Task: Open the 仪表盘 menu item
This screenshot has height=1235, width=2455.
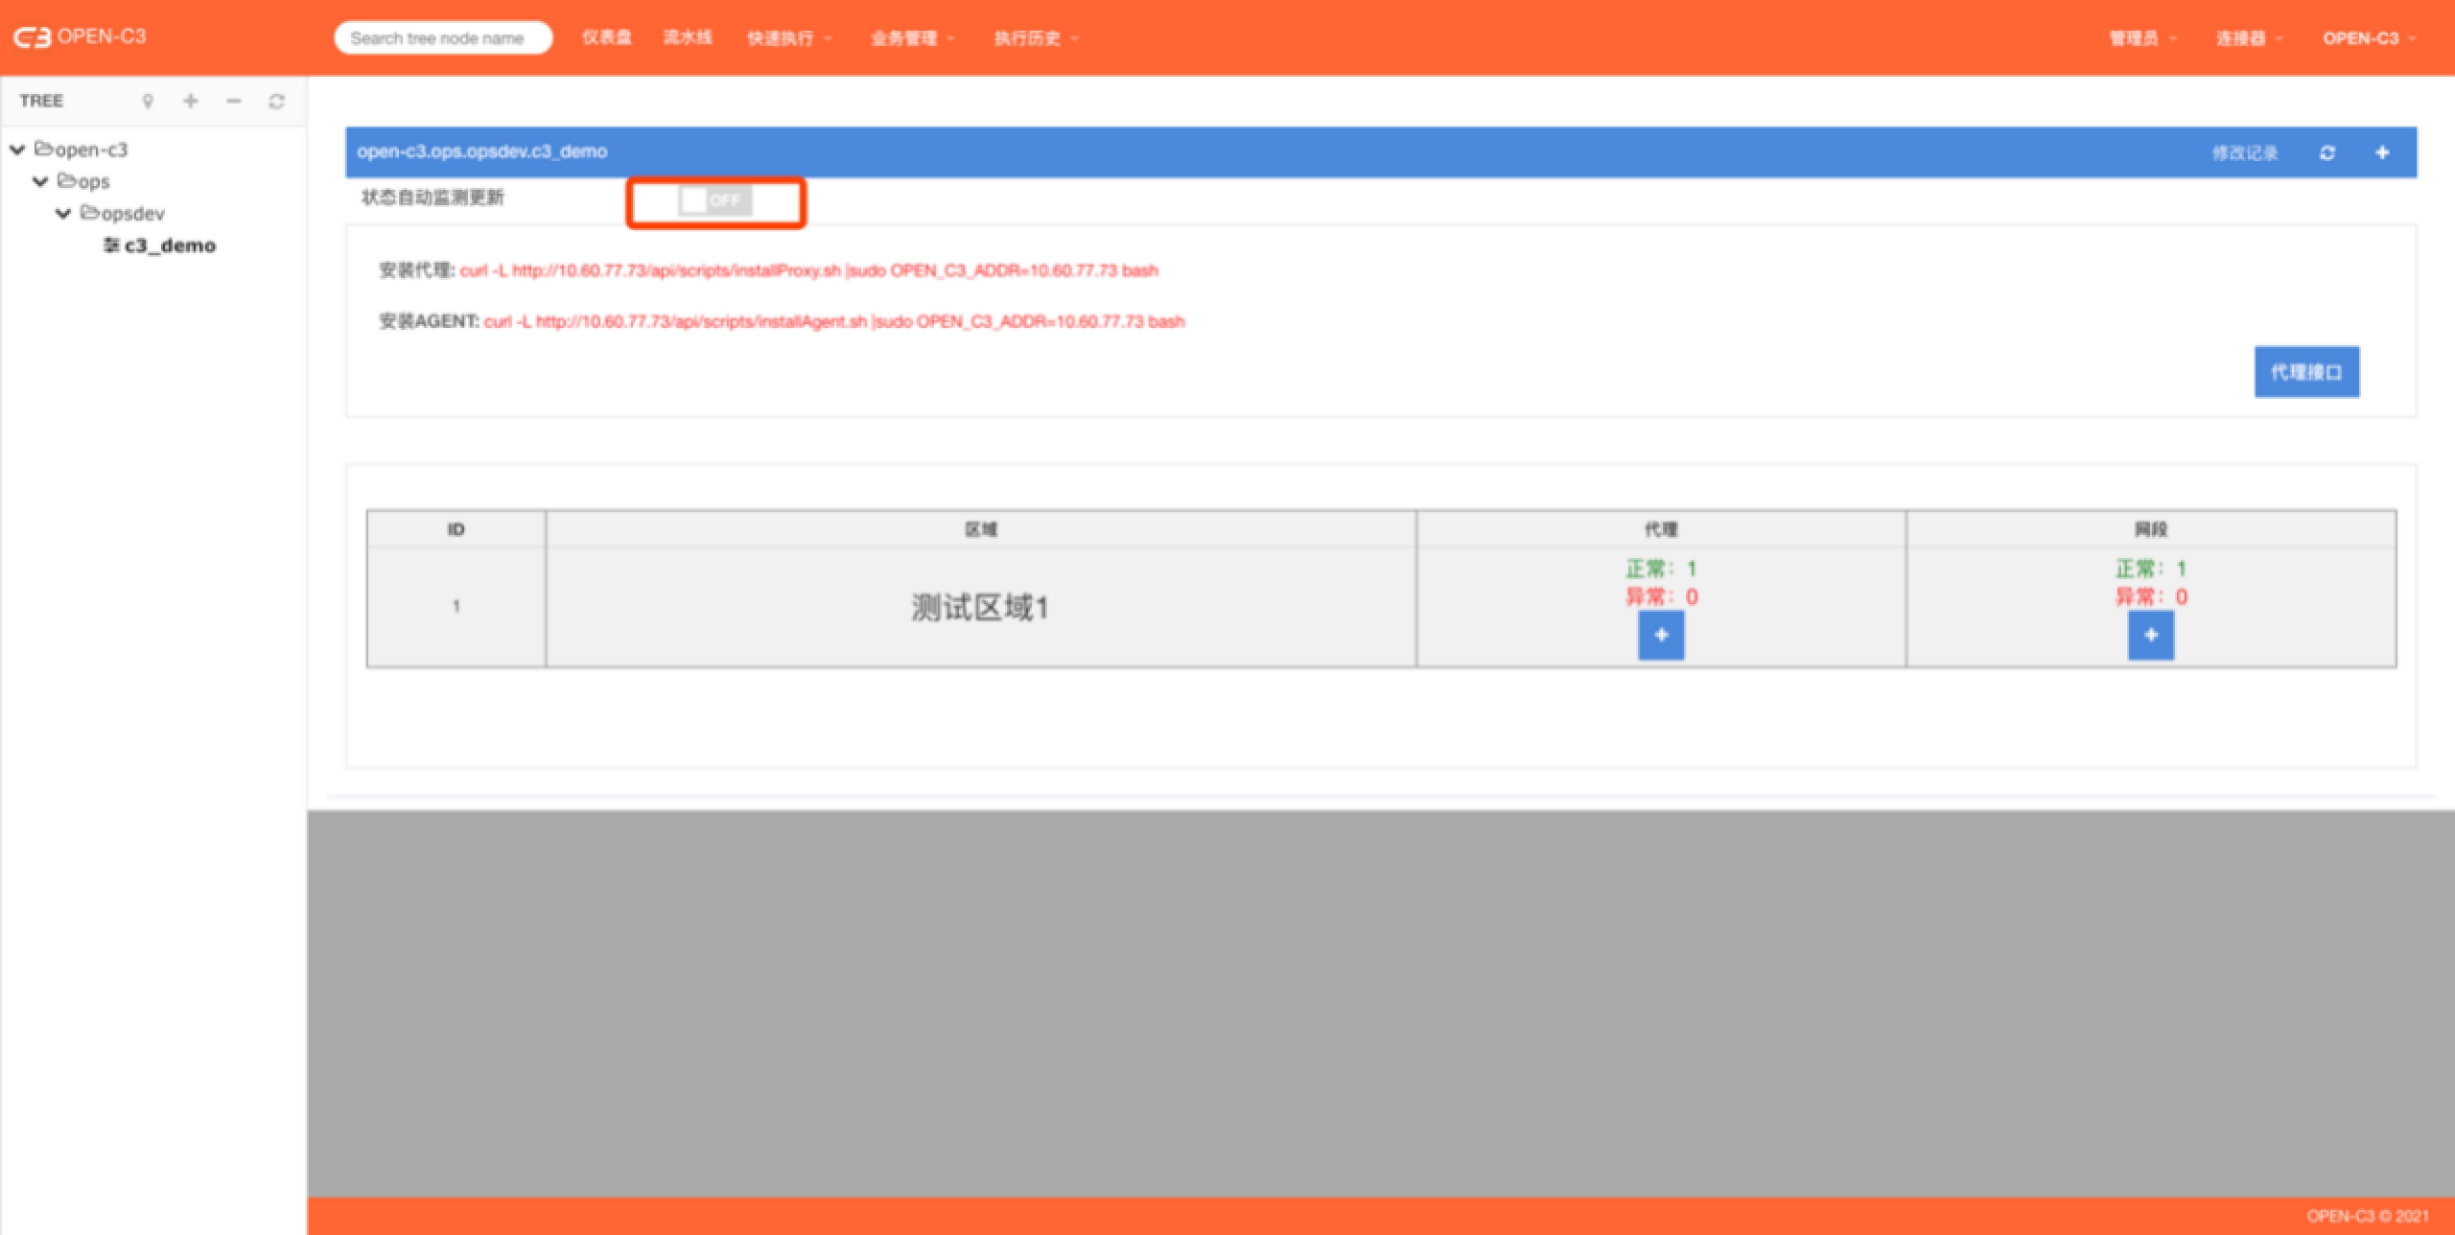Action: coord(606,37)
